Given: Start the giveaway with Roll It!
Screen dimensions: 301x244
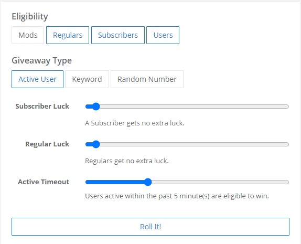Looking at the screenshot, I should [150, 227].
